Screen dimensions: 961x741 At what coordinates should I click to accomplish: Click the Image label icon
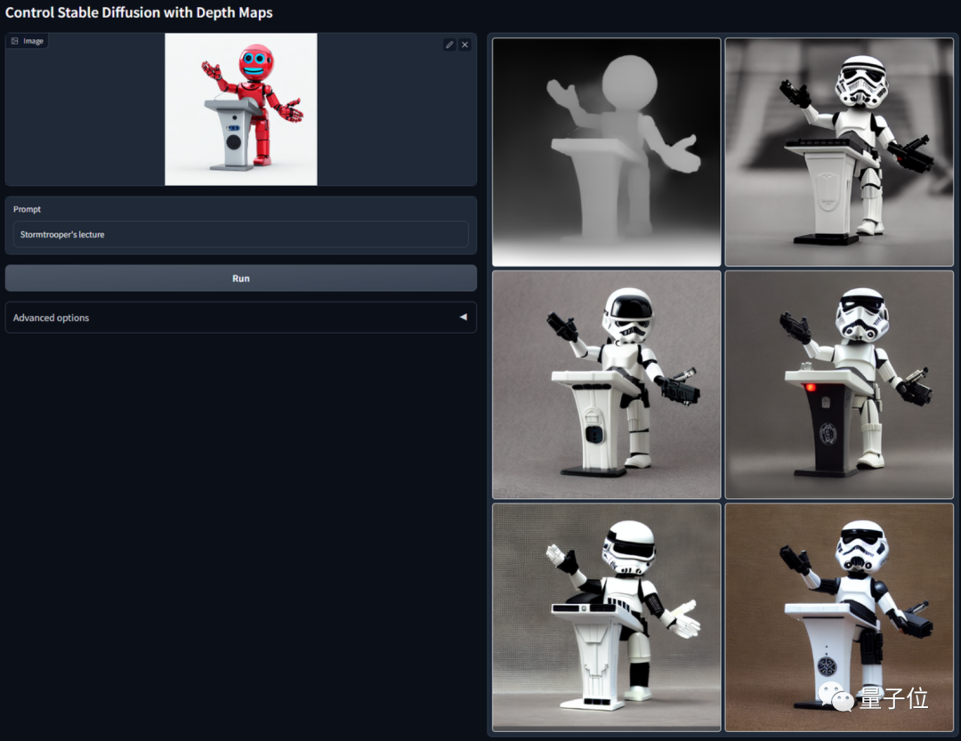pos(15,41)
